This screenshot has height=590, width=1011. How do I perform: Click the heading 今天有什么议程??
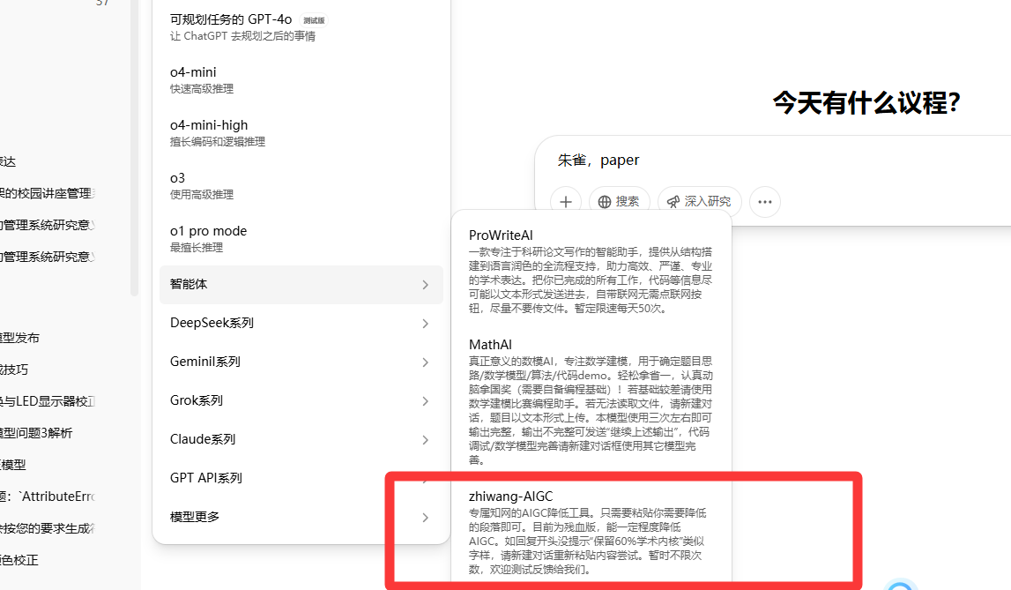[866, 103]
